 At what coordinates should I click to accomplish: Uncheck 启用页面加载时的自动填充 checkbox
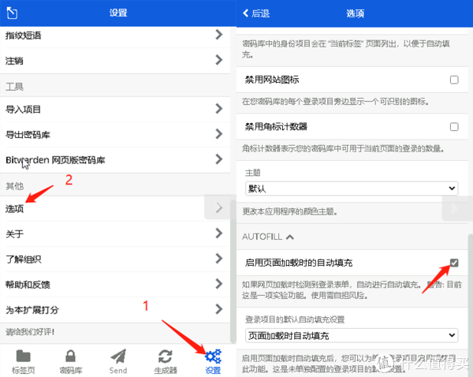[454, 263]
